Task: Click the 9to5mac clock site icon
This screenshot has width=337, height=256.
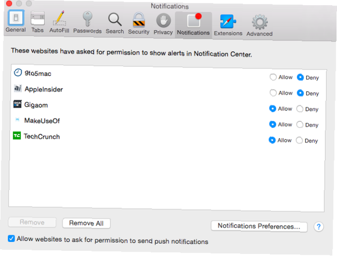Action: tap(18, 73)
